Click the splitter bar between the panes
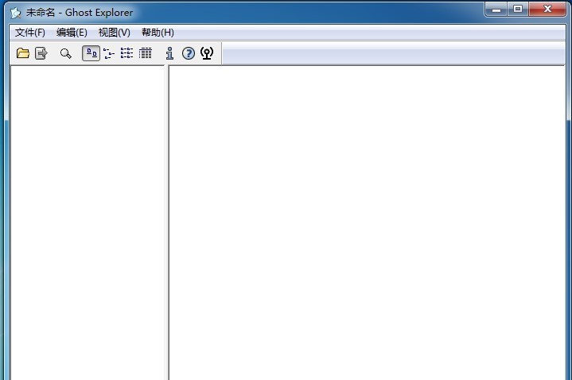 167,223
